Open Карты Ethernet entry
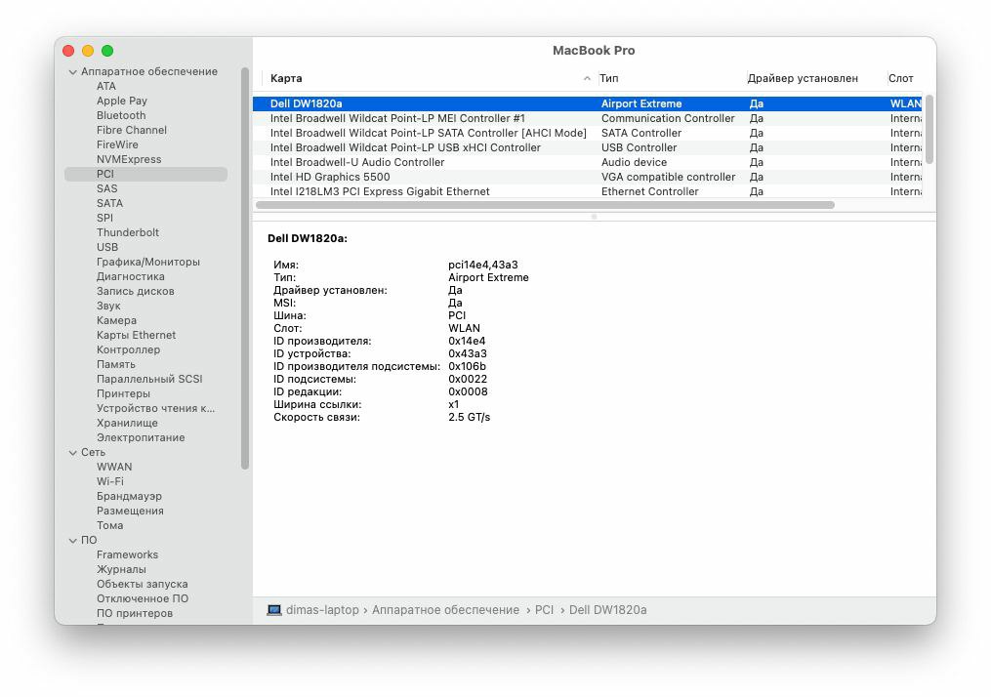 pyautogui.click(x=136, y=335)
